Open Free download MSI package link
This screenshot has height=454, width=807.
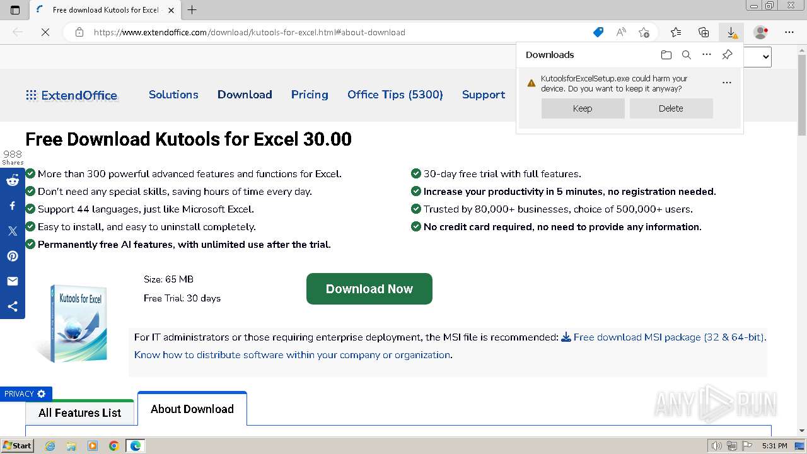coord(663,337)
